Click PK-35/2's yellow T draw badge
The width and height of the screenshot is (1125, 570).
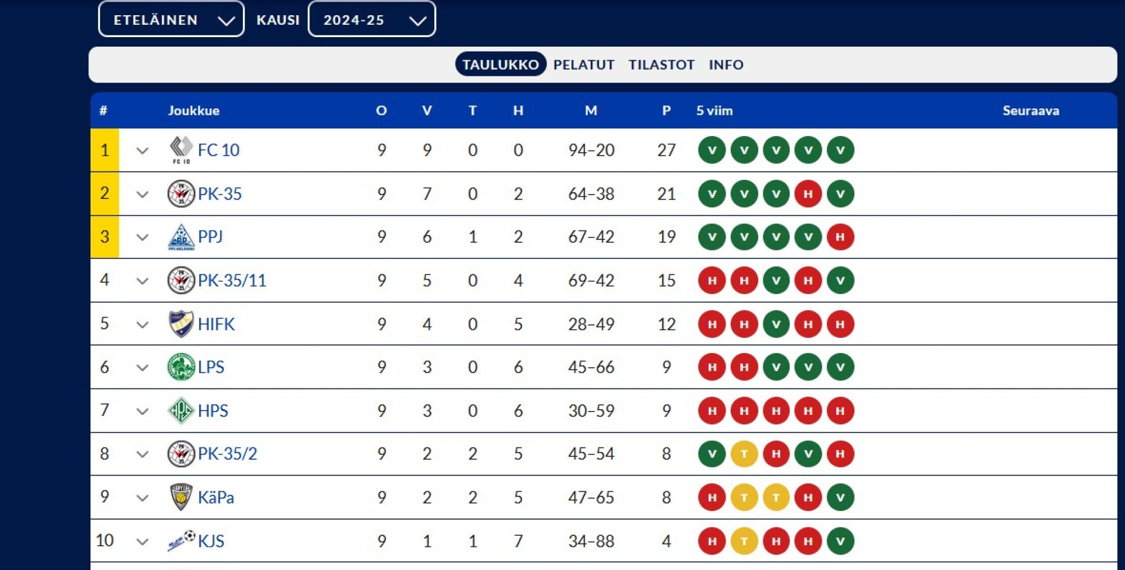(x=744, y=454)
